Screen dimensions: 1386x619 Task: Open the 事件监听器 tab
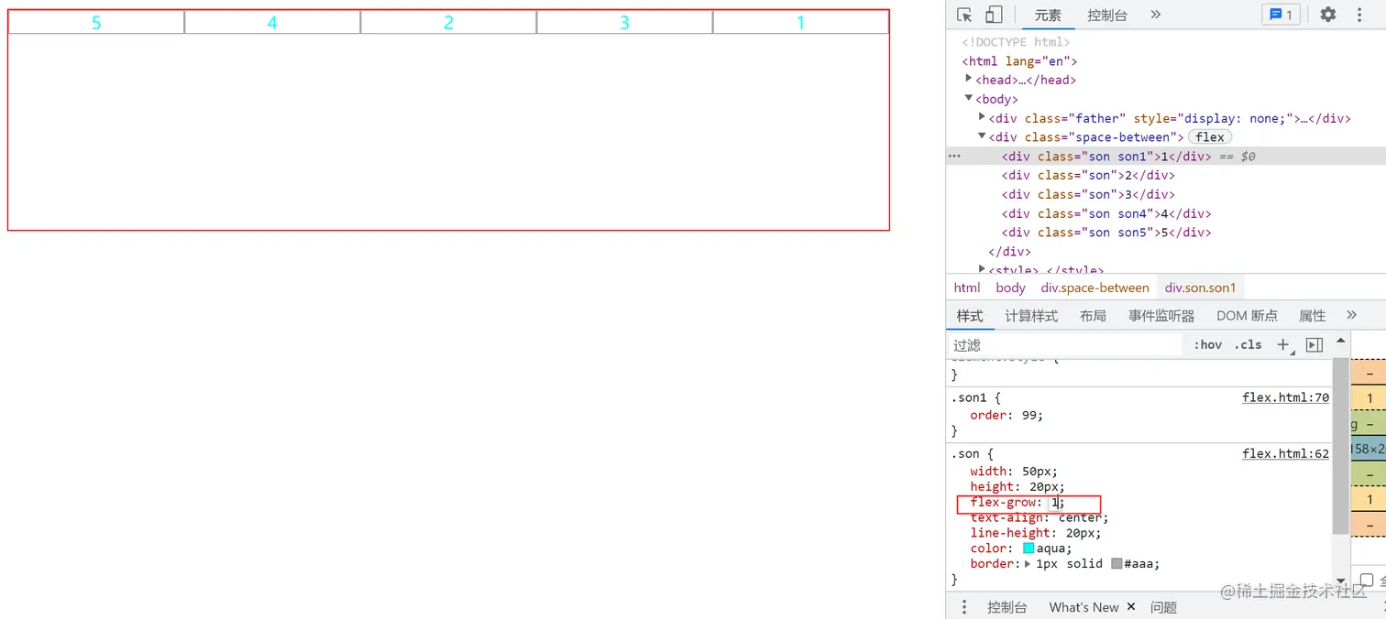pyautogui.click(x=1161, y=316)
